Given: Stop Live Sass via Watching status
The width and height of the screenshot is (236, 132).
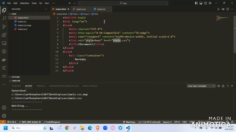Looking at the screenshot, I should pyautogui.click(x=129, y=122).
